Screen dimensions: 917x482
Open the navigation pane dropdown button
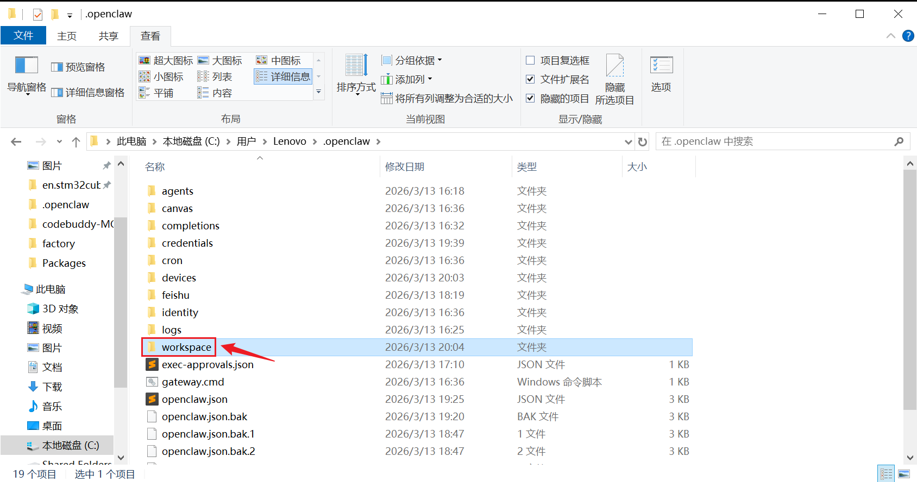click(26, 75)
